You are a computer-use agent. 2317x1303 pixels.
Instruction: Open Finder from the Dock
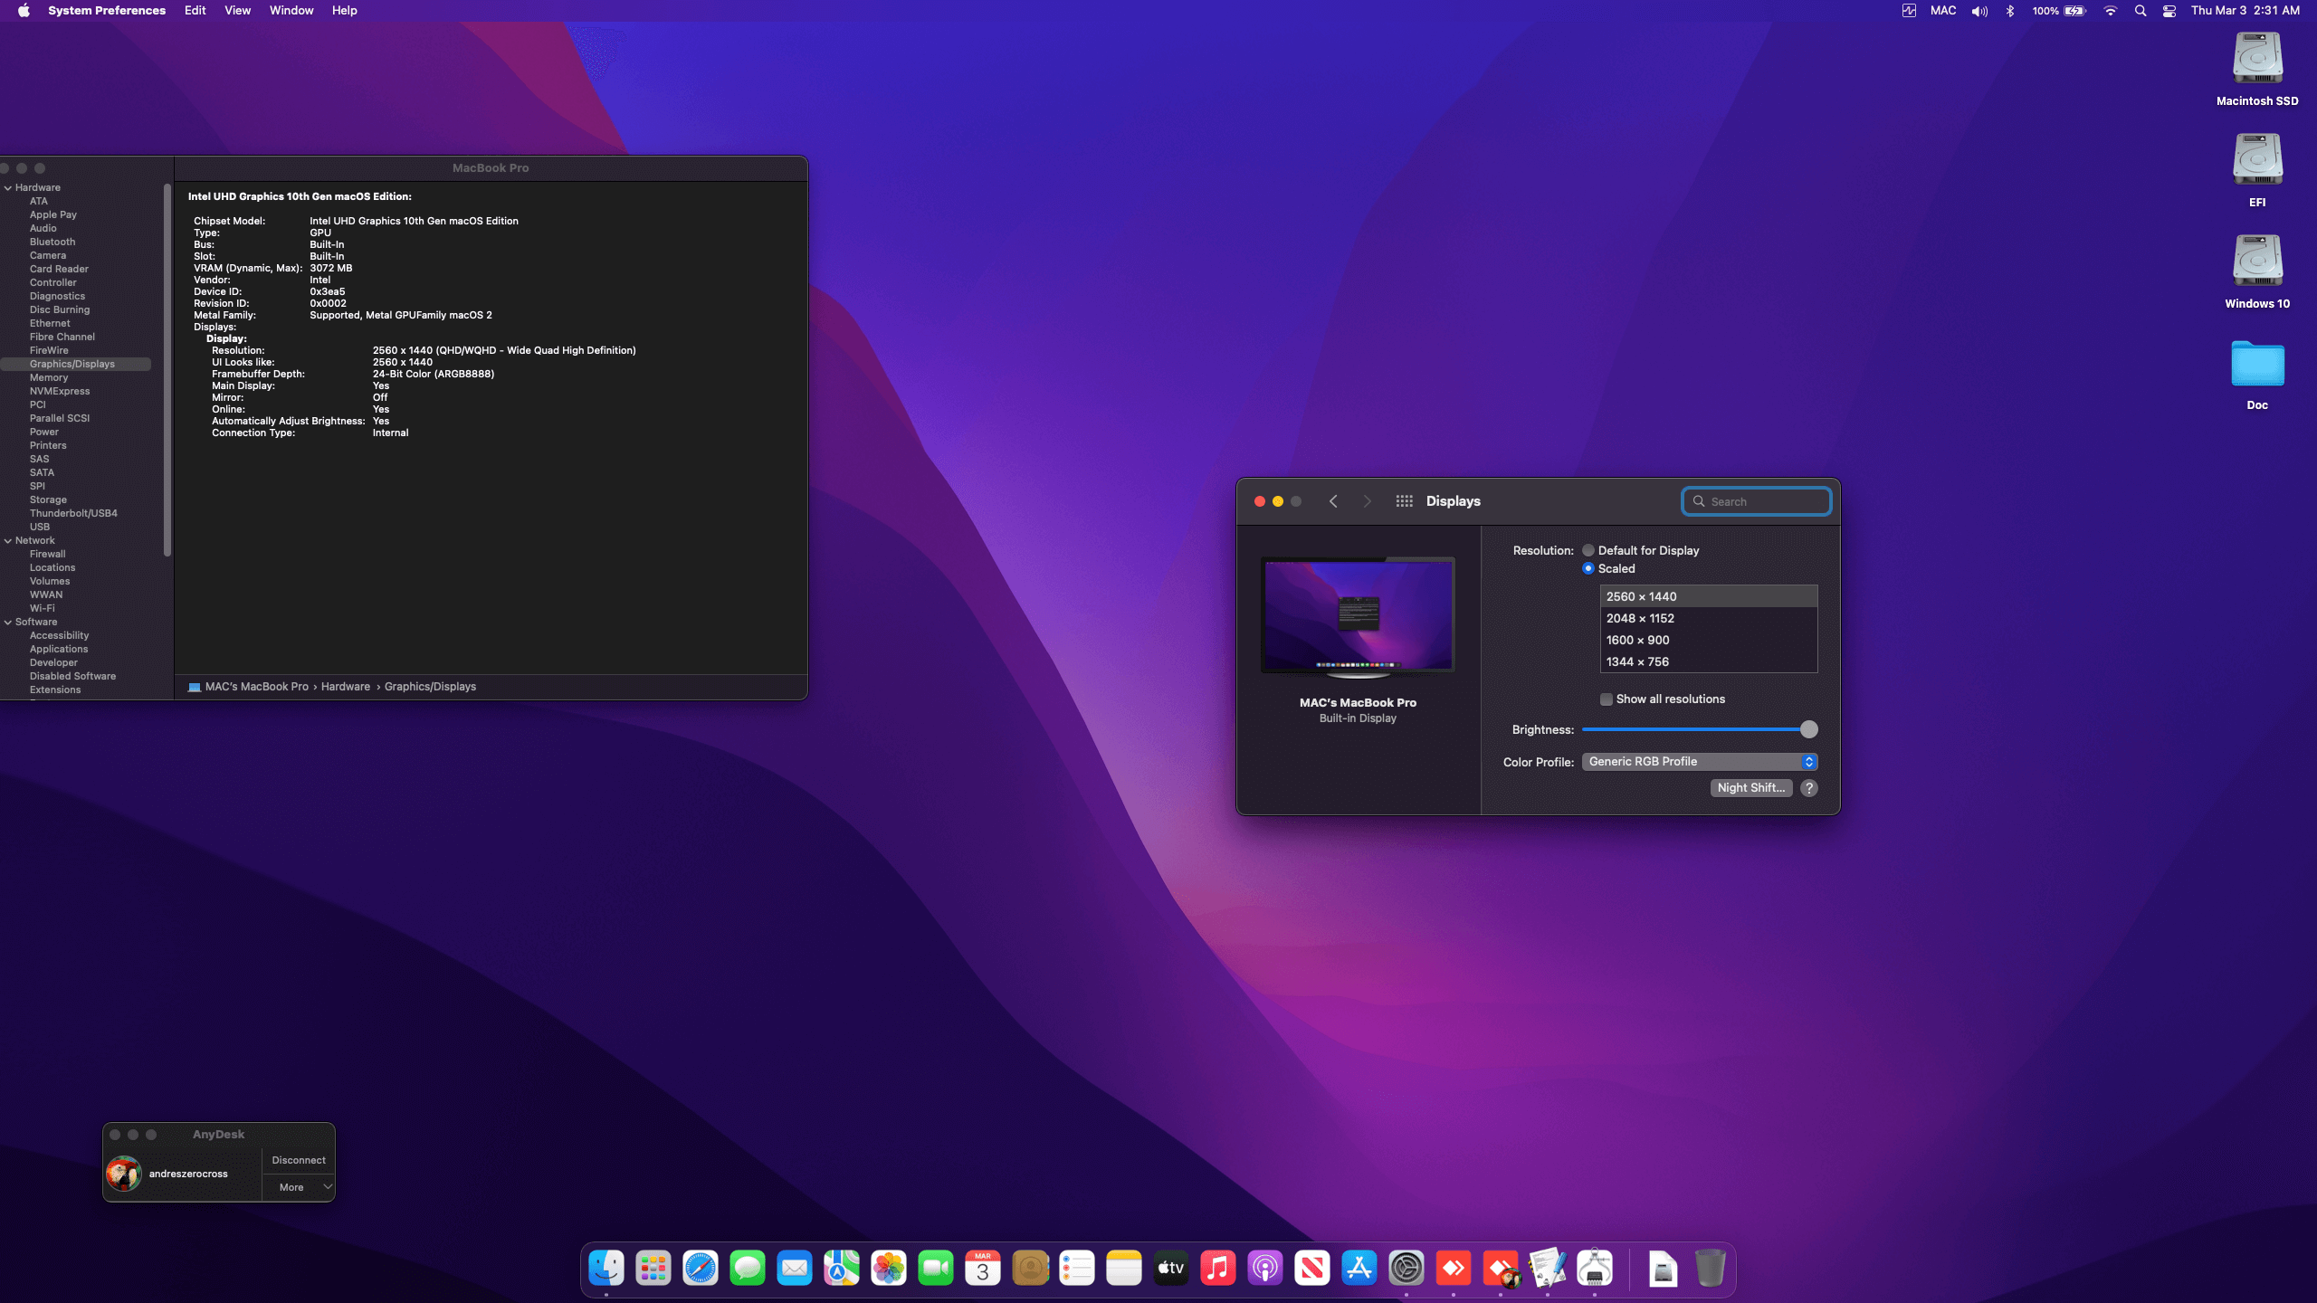[x=605, y=1269]
